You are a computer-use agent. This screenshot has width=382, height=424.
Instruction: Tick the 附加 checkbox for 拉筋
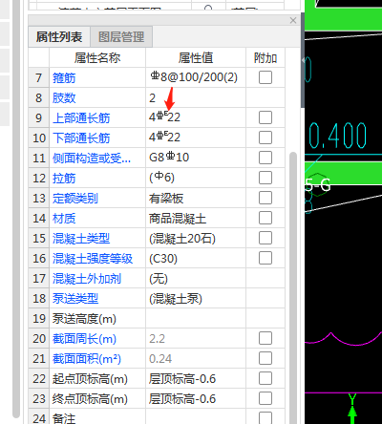tap(265, 178)
